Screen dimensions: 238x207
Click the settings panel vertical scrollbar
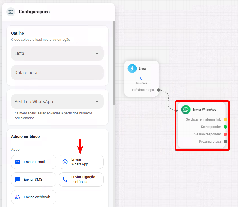(114, 63)
